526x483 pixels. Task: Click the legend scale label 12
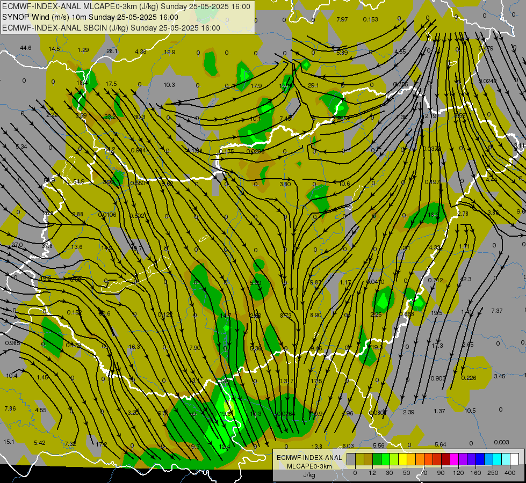click(x=372, y=473)
